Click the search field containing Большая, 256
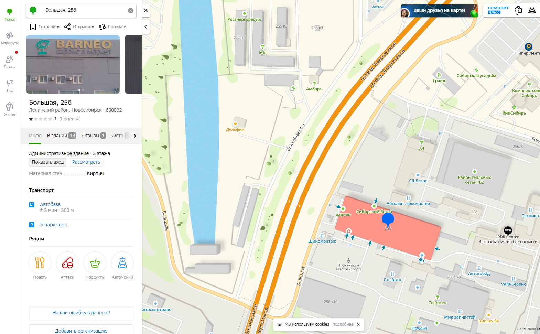Screen dimensions: 540x334 tap(81, 10)
